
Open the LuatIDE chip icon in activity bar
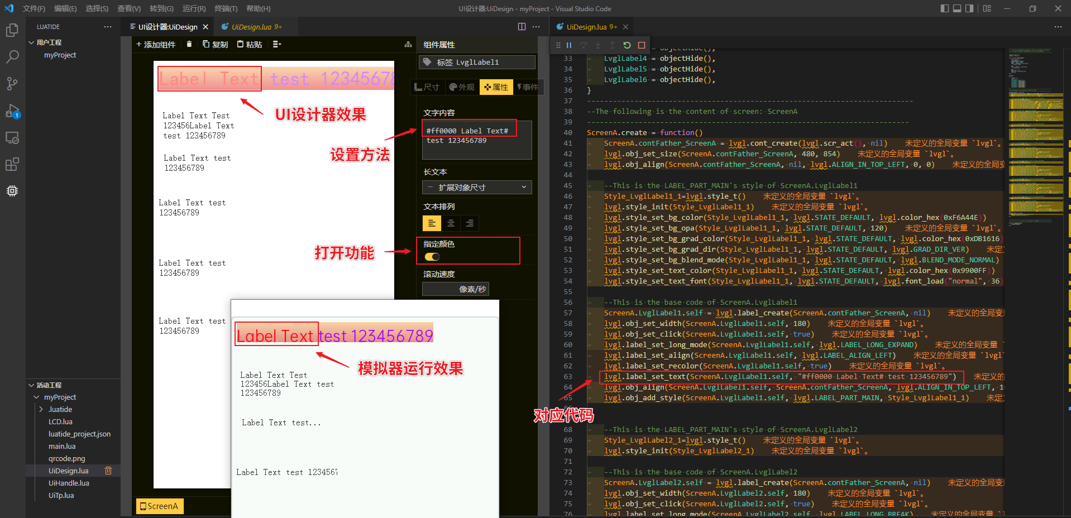pyautogui.click(x=12, y=191)
